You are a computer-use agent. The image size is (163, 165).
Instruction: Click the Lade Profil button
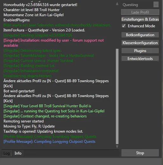tap(140, 12)
